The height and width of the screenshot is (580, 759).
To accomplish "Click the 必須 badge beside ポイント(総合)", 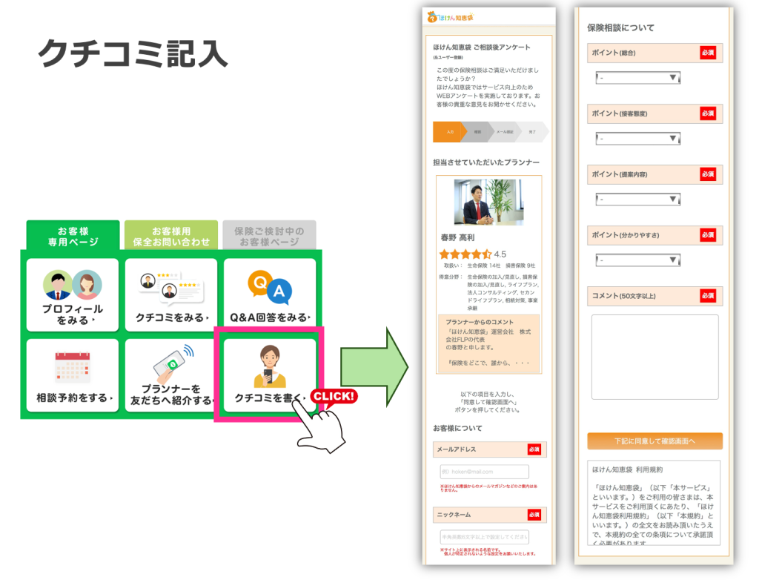I will [x=708, y=53].
